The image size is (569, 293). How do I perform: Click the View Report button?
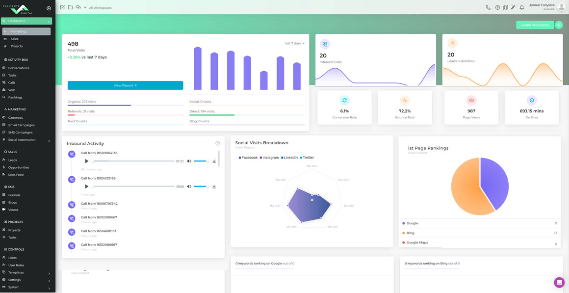coord(125,85)
